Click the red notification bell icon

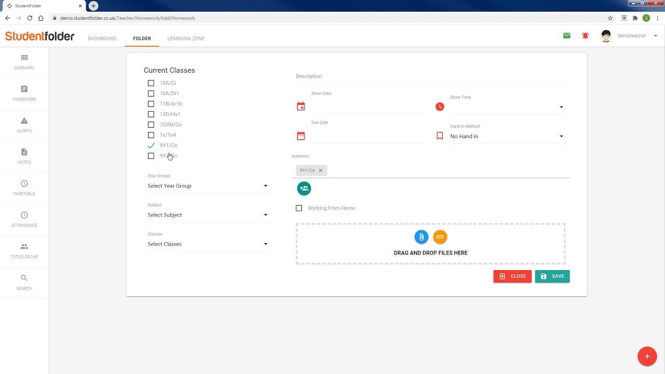point(586,36)
